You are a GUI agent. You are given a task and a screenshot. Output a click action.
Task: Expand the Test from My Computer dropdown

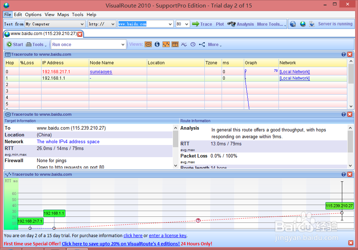[82, 24]
